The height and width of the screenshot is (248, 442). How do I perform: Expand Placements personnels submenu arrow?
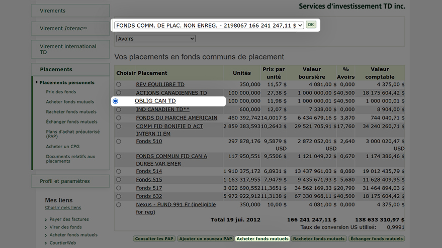[37, 82]
